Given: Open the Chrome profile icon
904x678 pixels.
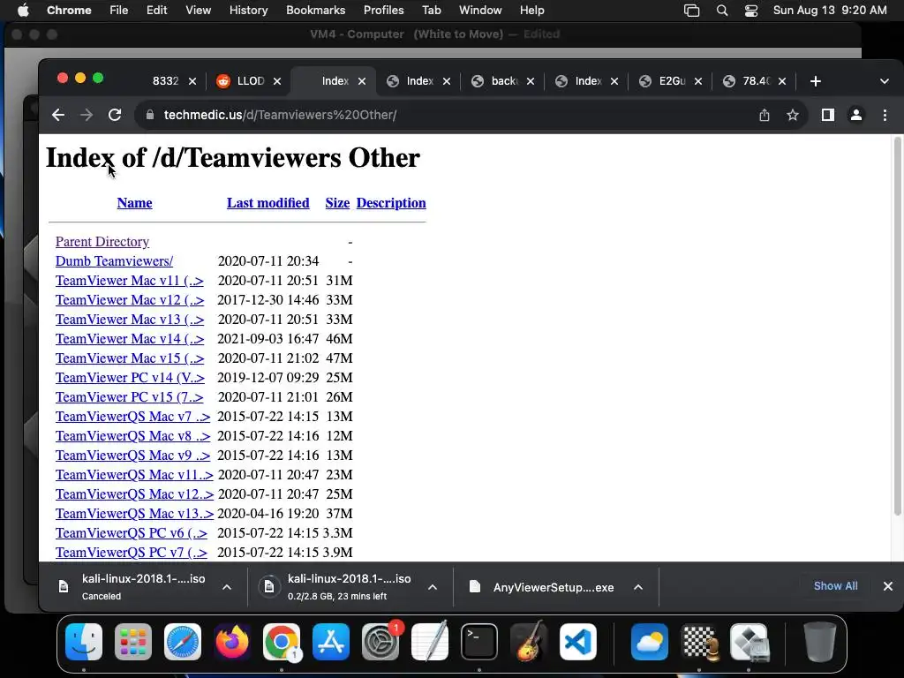Looking at the screenshot, I should point(856,115).
